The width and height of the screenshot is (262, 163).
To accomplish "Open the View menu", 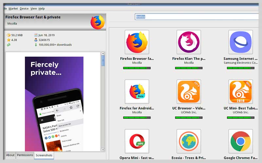I will [34, 8].
